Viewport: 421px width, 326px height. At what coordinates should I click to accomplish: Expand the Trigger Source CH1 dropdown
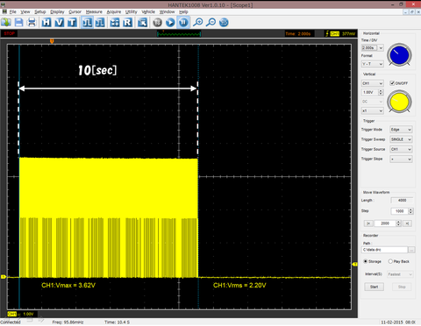[x=410, y=149]
